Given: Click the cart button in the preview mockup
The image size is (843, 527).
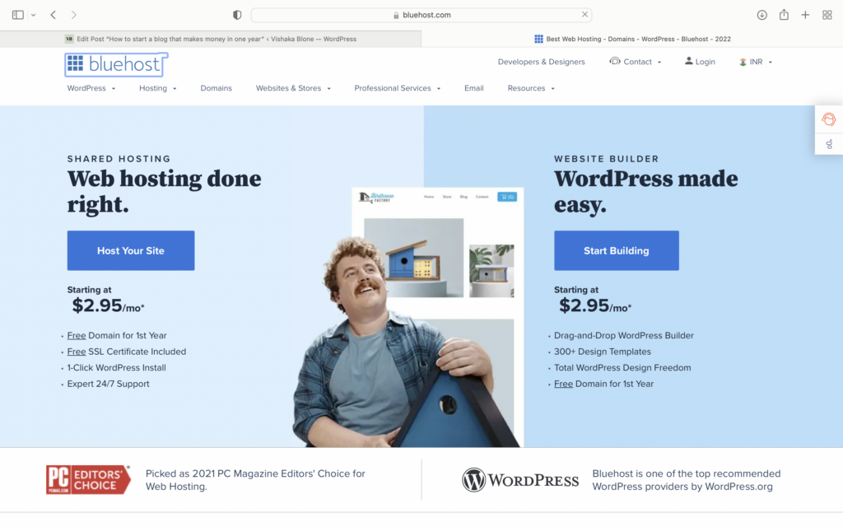Looking at the screenshot, I should [x=507, y=197].
